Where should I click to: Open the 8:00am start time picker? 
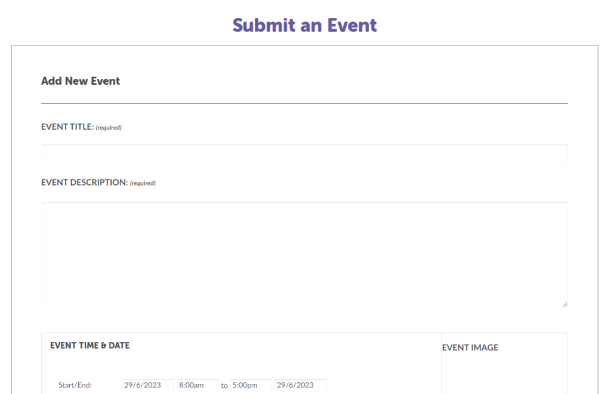[198, 386]
